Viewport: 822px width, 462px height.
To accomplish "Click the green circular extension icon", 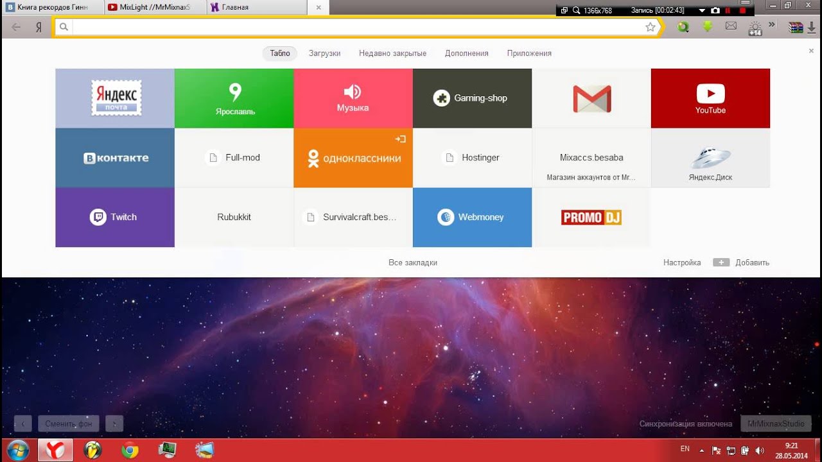I will pyautogui.click(x=683, y=27).
